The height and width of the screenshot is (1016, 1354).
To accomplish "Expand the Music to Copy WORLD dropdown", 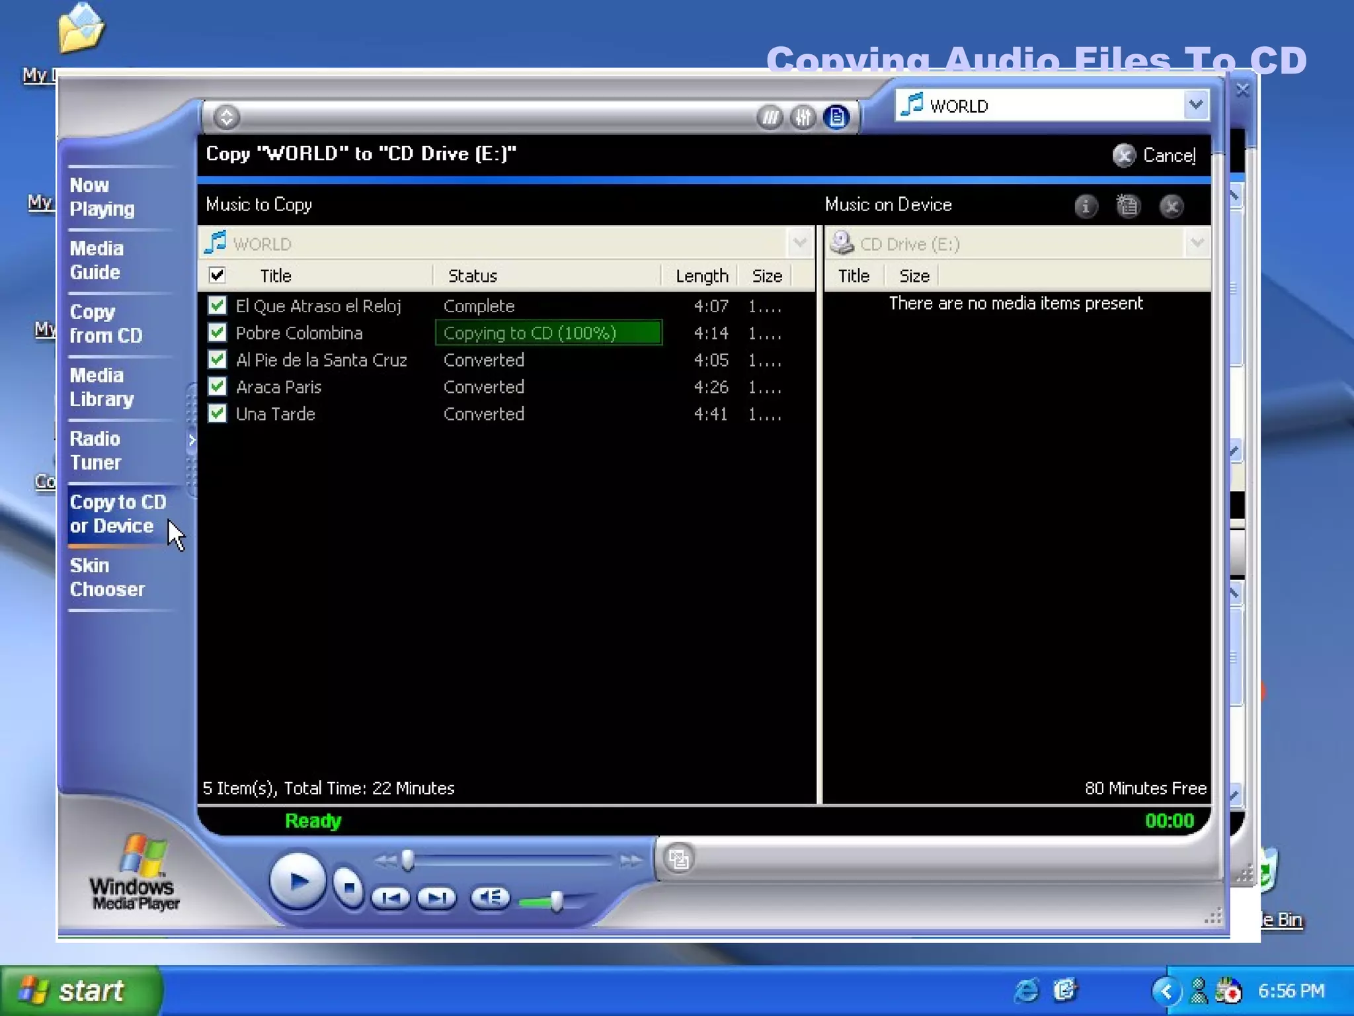I will 799,243.
